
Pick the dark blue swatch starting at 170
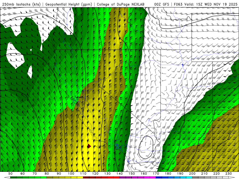tap(159, 178)
